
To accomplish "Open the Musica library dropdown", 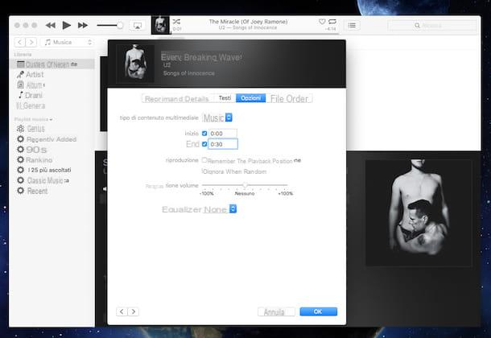I will (x=67, y=42).
